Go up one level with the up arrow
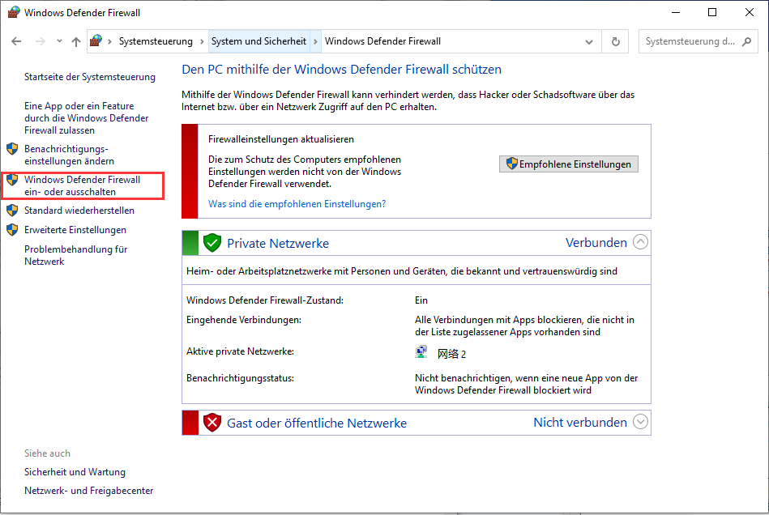Viewport: 769px width, 515px height. click(x=76, y=41)
